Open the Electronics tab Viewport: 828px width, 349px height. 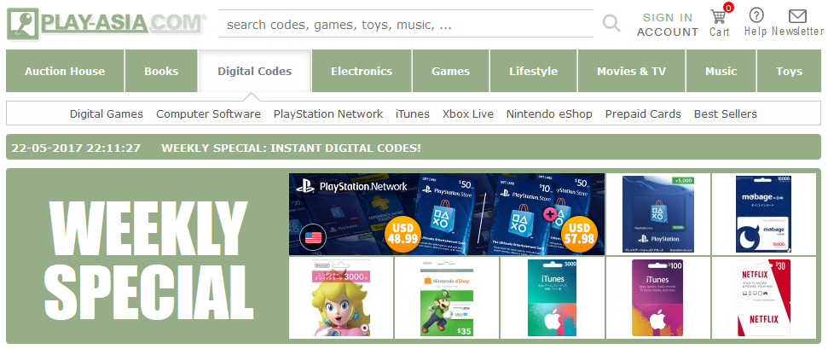pos(362,71)
